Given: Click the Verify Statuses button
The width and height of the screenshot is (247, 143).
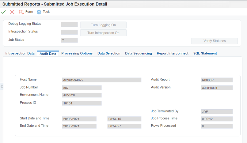Looking at the screenshot, I should pyautogui.click(x=215, y=41).
